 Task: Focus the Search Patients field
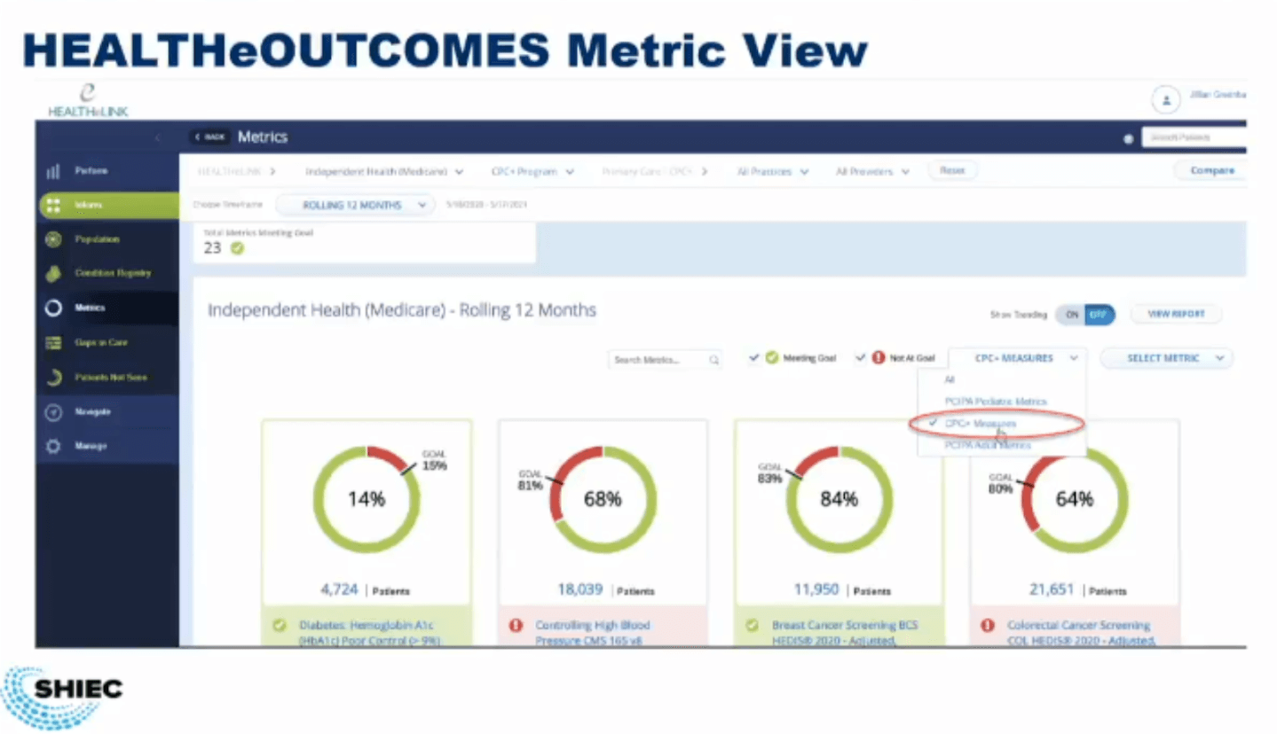[x=1194, y=138]
